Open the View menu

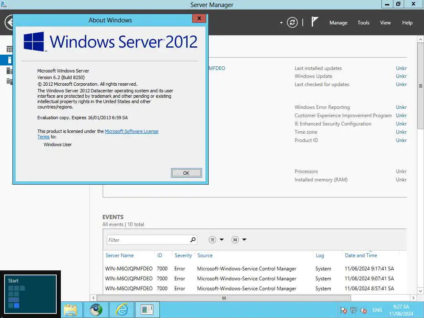click(385, 23)
